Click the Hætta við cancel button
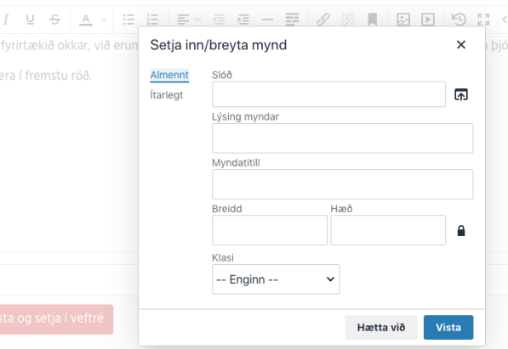Viewport: 508px width, 349px height. (381, 327)
